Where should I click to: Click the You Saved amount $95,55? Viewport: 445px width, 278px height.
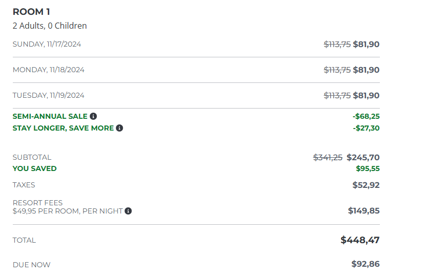pos(368,168)
